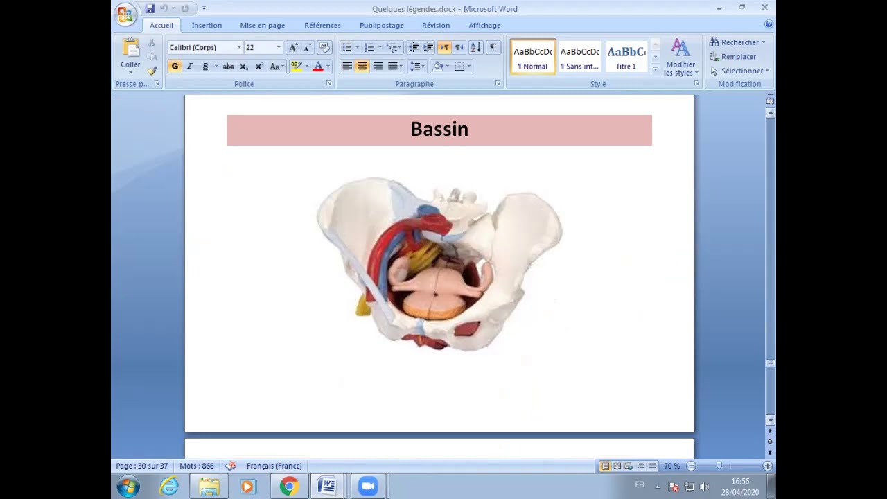Apply the Titre 1 style
The height and width of the screenshot is (499, 887).
tap(626, 56)
